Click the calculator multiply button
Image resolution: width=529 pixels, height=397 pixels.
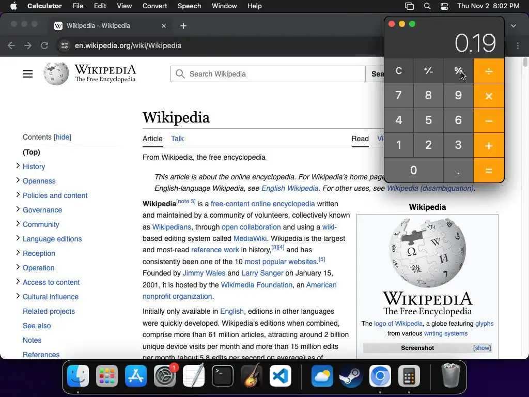tap(489, 96)
